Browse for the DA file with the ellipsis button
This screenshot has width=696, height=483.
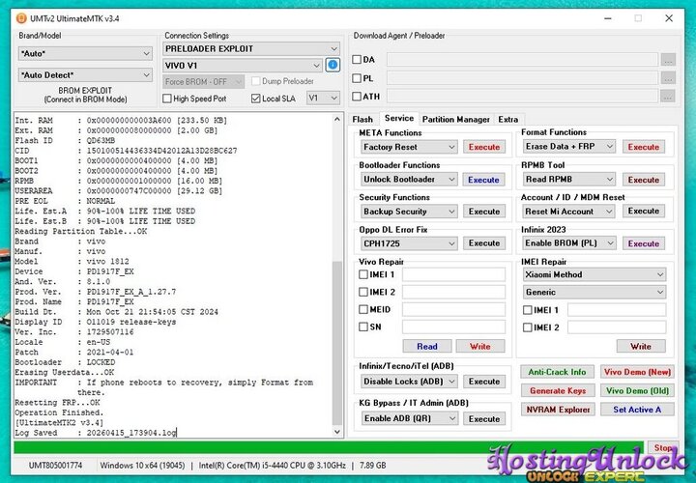coord(668,60)
